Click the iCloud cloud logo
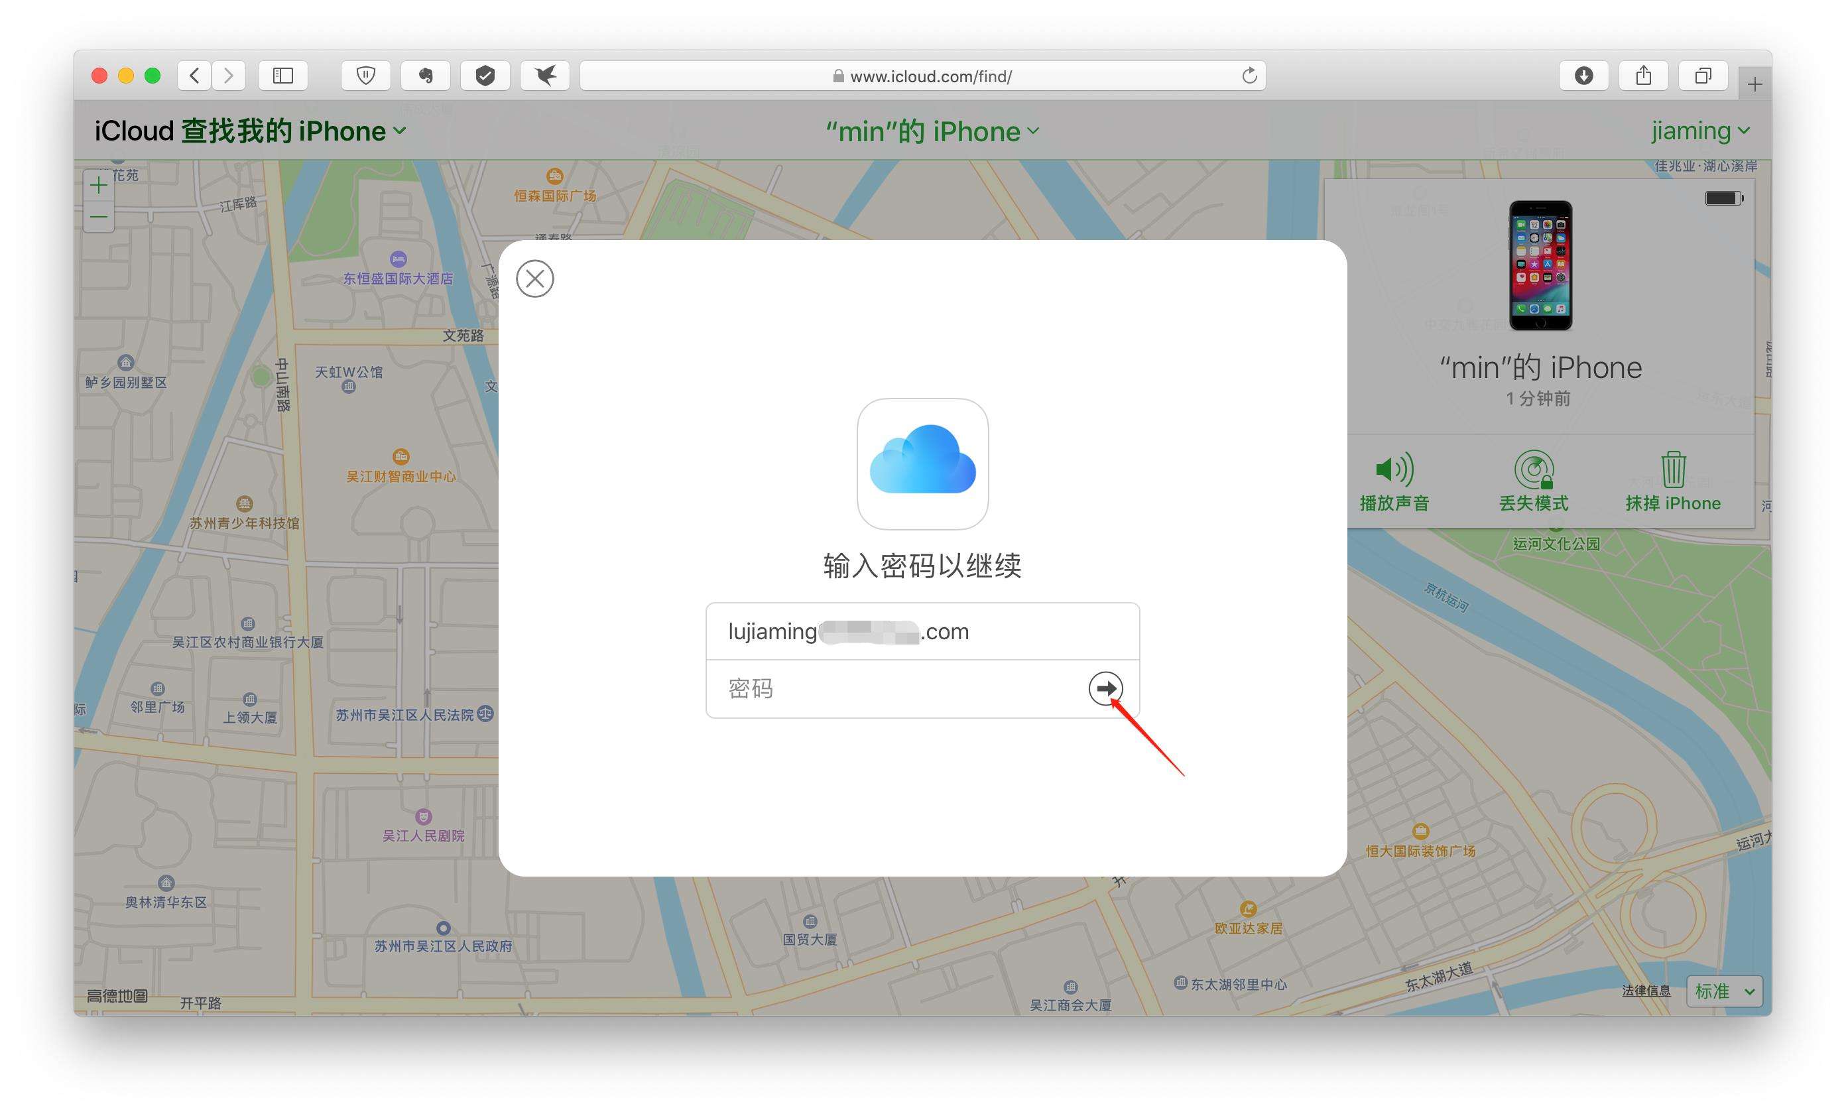Image resolution: width=1846 pixels, height=1114 pixels. point(922,463)
